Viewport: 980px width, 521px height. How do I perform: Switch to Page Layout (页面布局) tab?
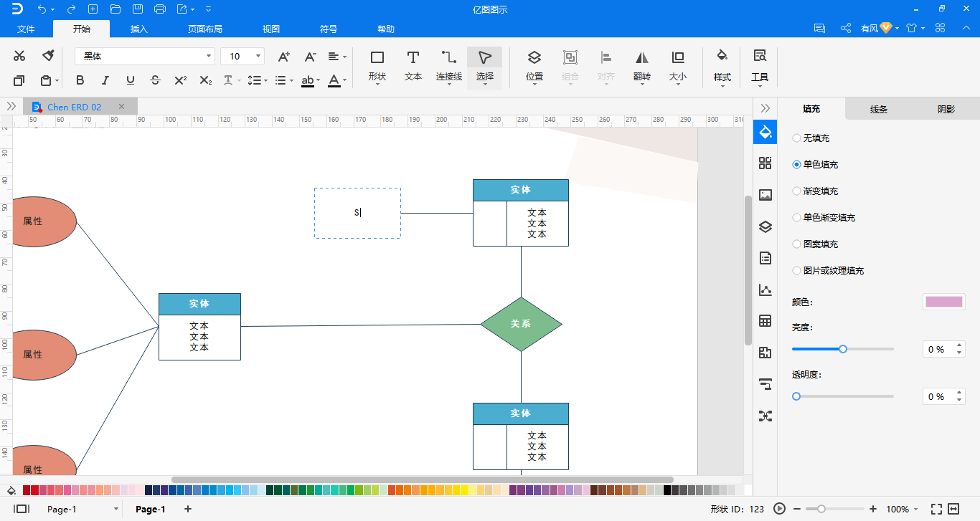pyautogui.click(x=205, y=29)
